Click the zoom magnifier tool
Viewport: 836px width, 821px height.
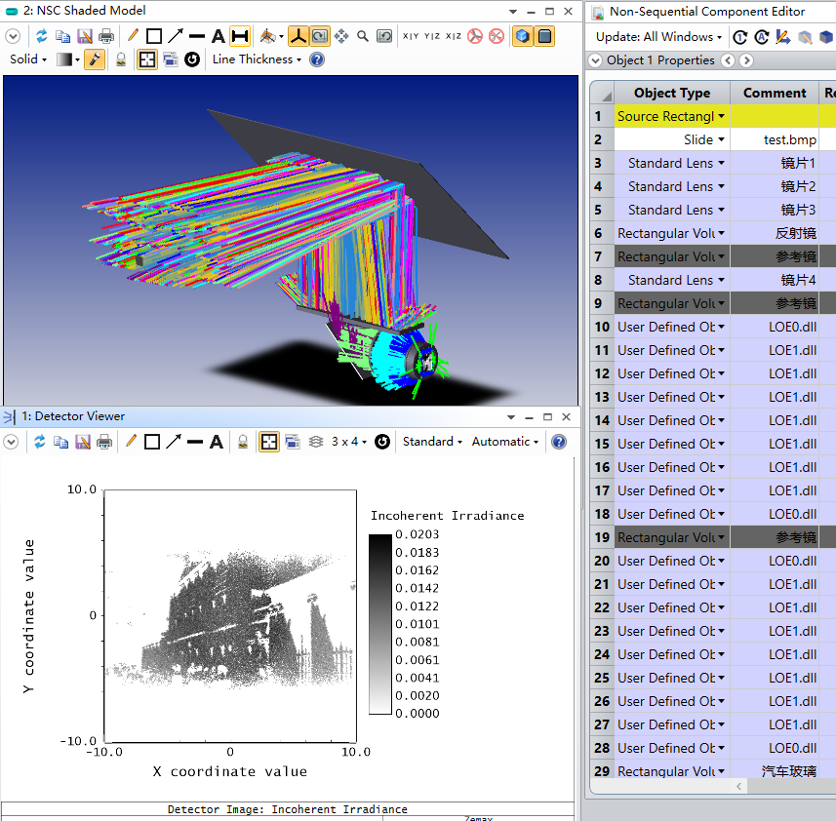coord(363,36)
